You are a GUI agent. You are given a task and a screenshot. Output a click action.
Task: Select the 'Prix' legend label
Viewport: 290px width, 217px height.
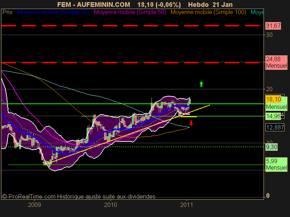[x=7, y=12]
